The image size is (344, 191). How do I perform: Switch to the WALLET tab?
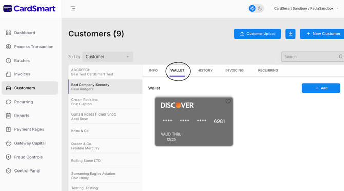coord(178,71)
